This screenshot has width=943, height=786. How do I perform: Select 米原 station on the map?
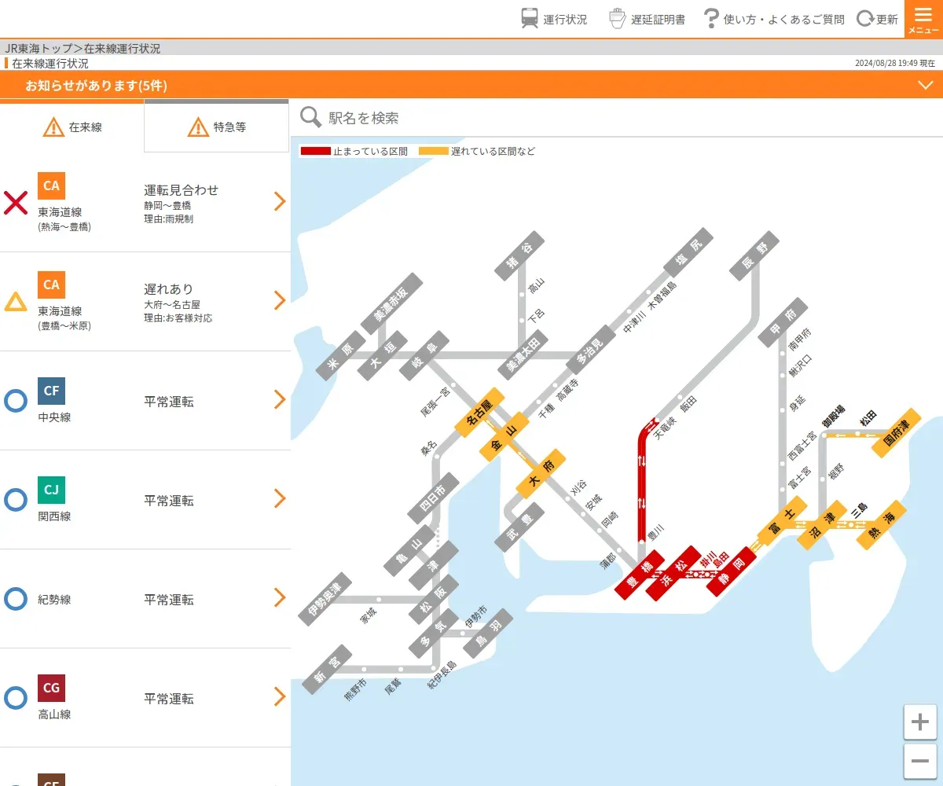click(x=341, y=357)
